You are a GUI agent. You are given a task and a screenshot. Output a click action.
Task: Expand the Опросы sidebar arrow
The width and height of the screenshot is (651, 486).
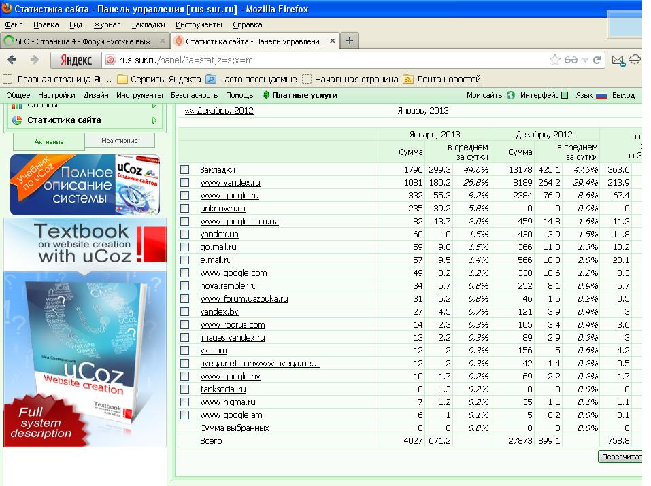(x=154, y=106)
